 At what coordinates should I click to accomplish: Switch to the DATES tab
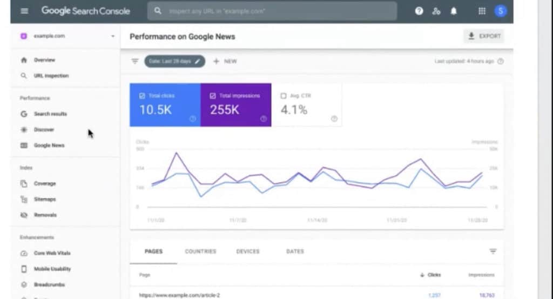[295, 251]
